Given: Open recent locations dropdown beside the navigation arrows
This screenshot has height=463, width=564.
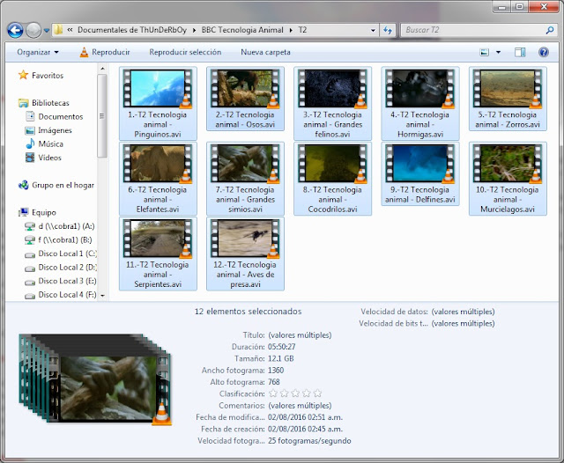Looking at the screenshot, I should [x=47, y=31].
